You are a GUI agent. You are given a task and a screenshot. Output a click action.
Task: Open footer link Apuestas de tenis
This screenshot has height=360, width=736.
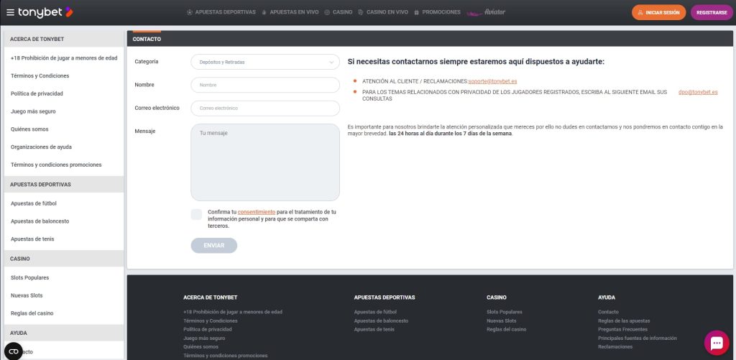click(x=374, y=330)
